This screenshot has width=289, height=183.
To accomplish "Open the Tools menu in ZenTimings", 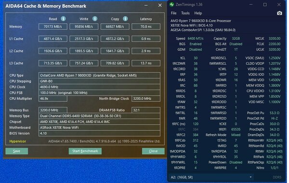I will [x=185, y=13].
